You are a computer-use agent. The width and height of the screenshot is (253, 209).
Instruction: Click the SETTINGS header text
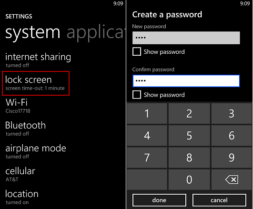19,16
